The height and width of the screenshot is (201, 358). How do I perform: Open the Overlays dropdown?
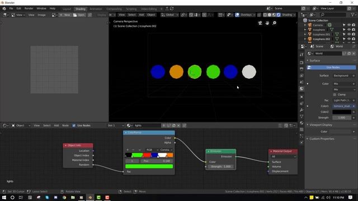[248, 15]
